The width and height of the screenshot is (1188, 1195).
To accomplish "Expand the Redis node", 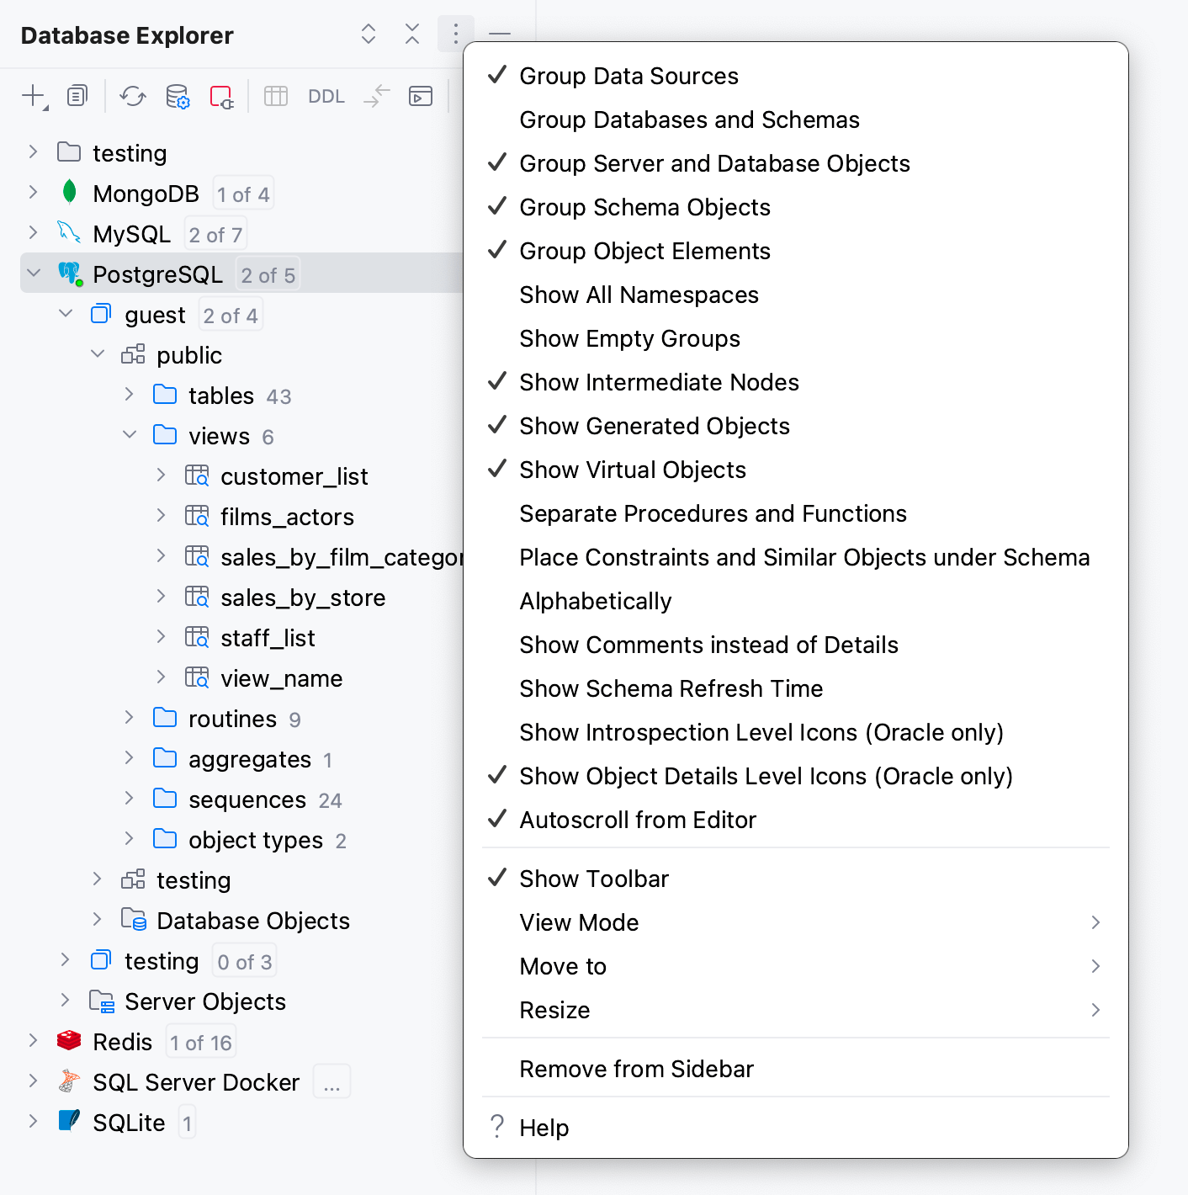I will [33, 1040].
